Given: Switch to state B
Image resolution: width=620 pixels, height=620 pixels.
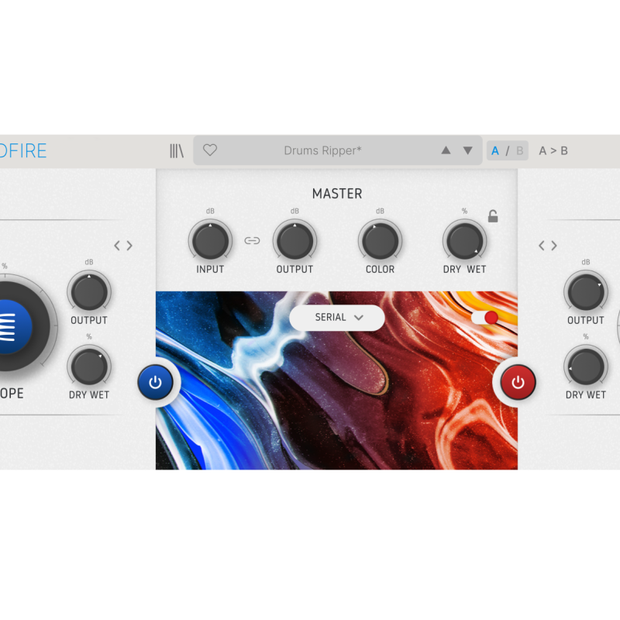Looking at the screenshot, I should coord(519,150).
